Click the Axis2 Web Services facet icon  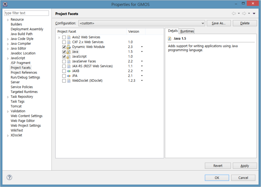point(69,37)
